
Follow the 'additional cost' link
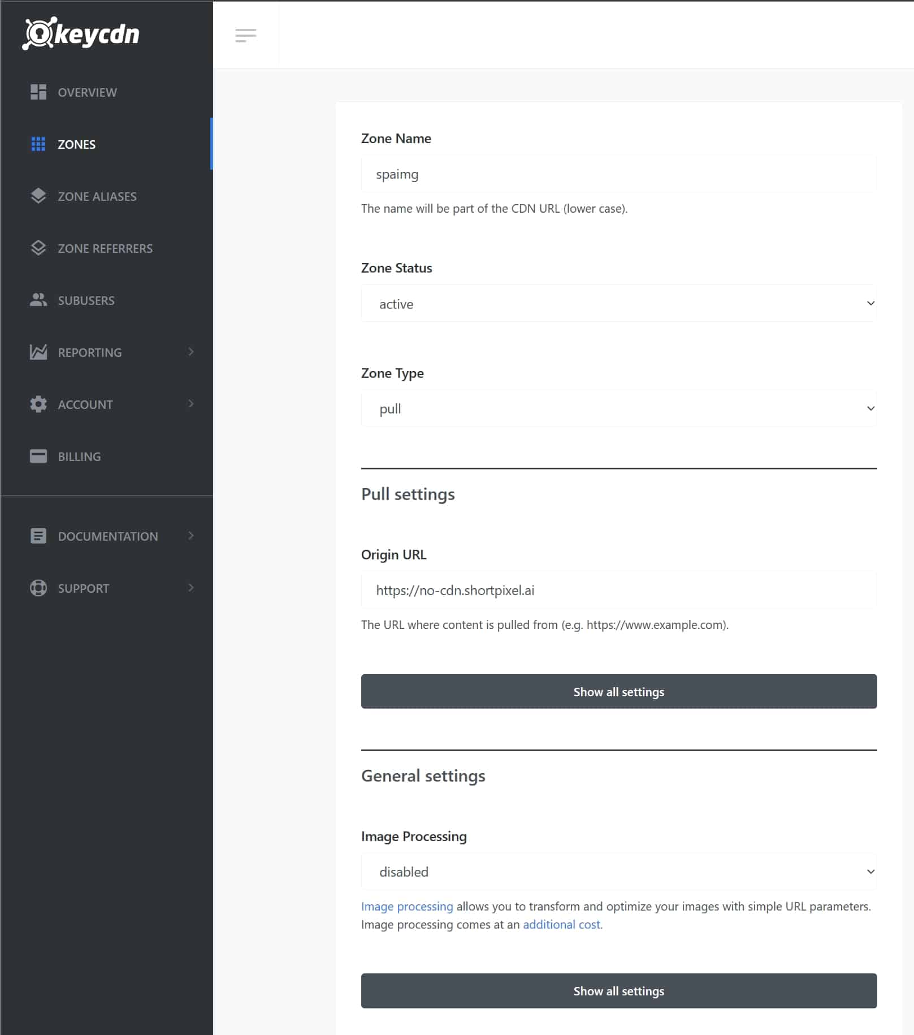click(x=561, y=924)
